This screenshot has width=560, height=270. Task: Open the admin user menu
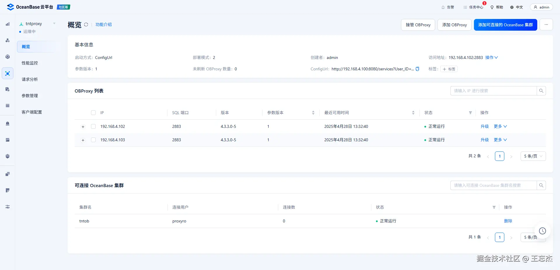[541, 7]
